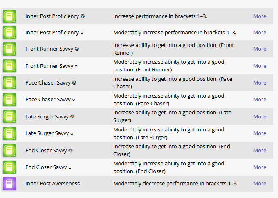The image size is (278, 198).
Task: Show More details for Pace Chaser Savvy ◎
Action: [x=260, y=83]
